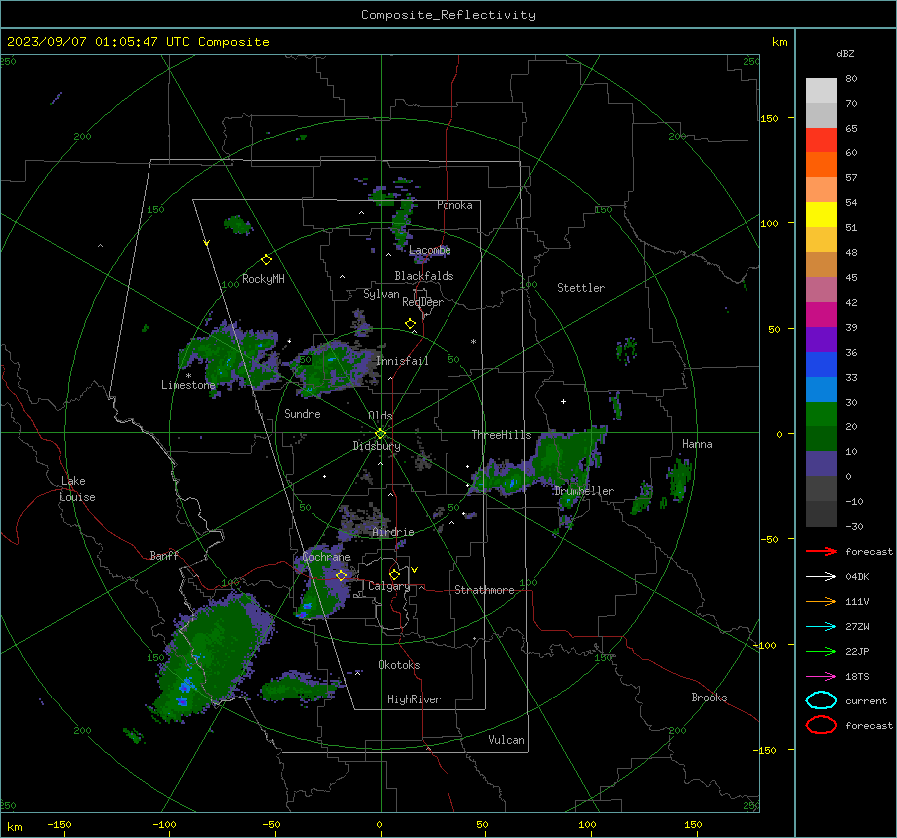Click the Blackfalds city label
Screen dimensions: 897x838
pos(424,276)
